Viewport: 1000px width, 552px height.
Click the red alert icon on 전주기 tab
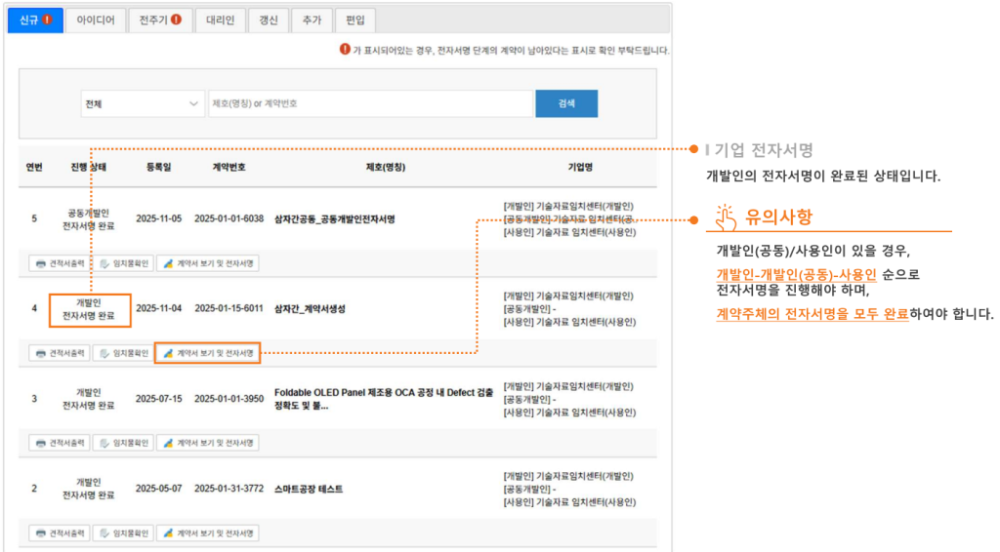pyautogui.click(x=177, y=20)
